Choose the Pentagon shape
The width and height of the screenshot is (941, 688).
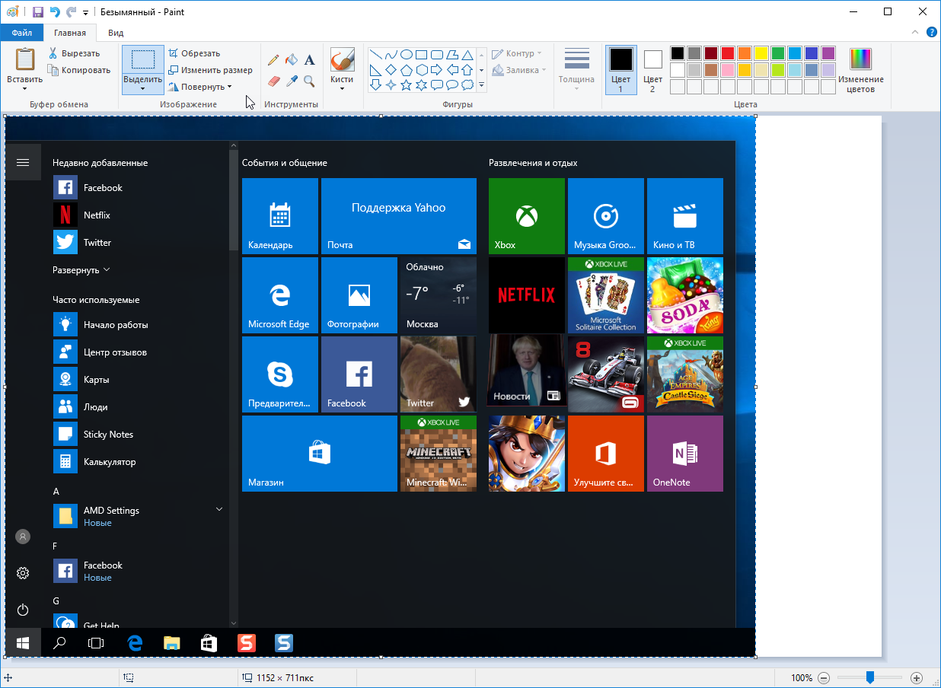coord(407,70)
